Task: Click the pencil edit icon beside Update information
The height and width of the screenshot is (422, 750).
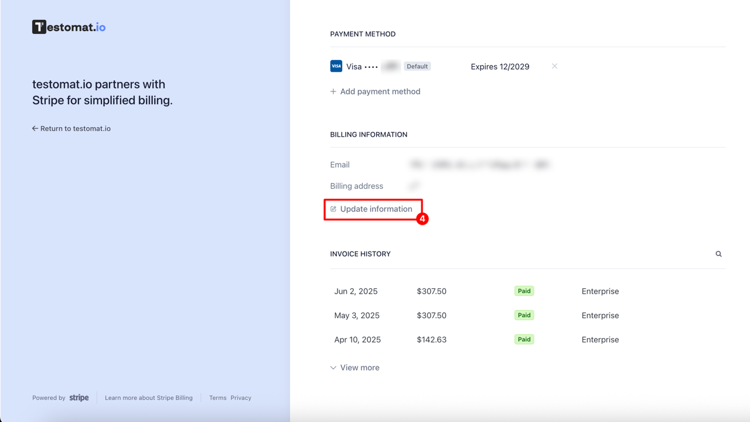Action: (333, 209)
